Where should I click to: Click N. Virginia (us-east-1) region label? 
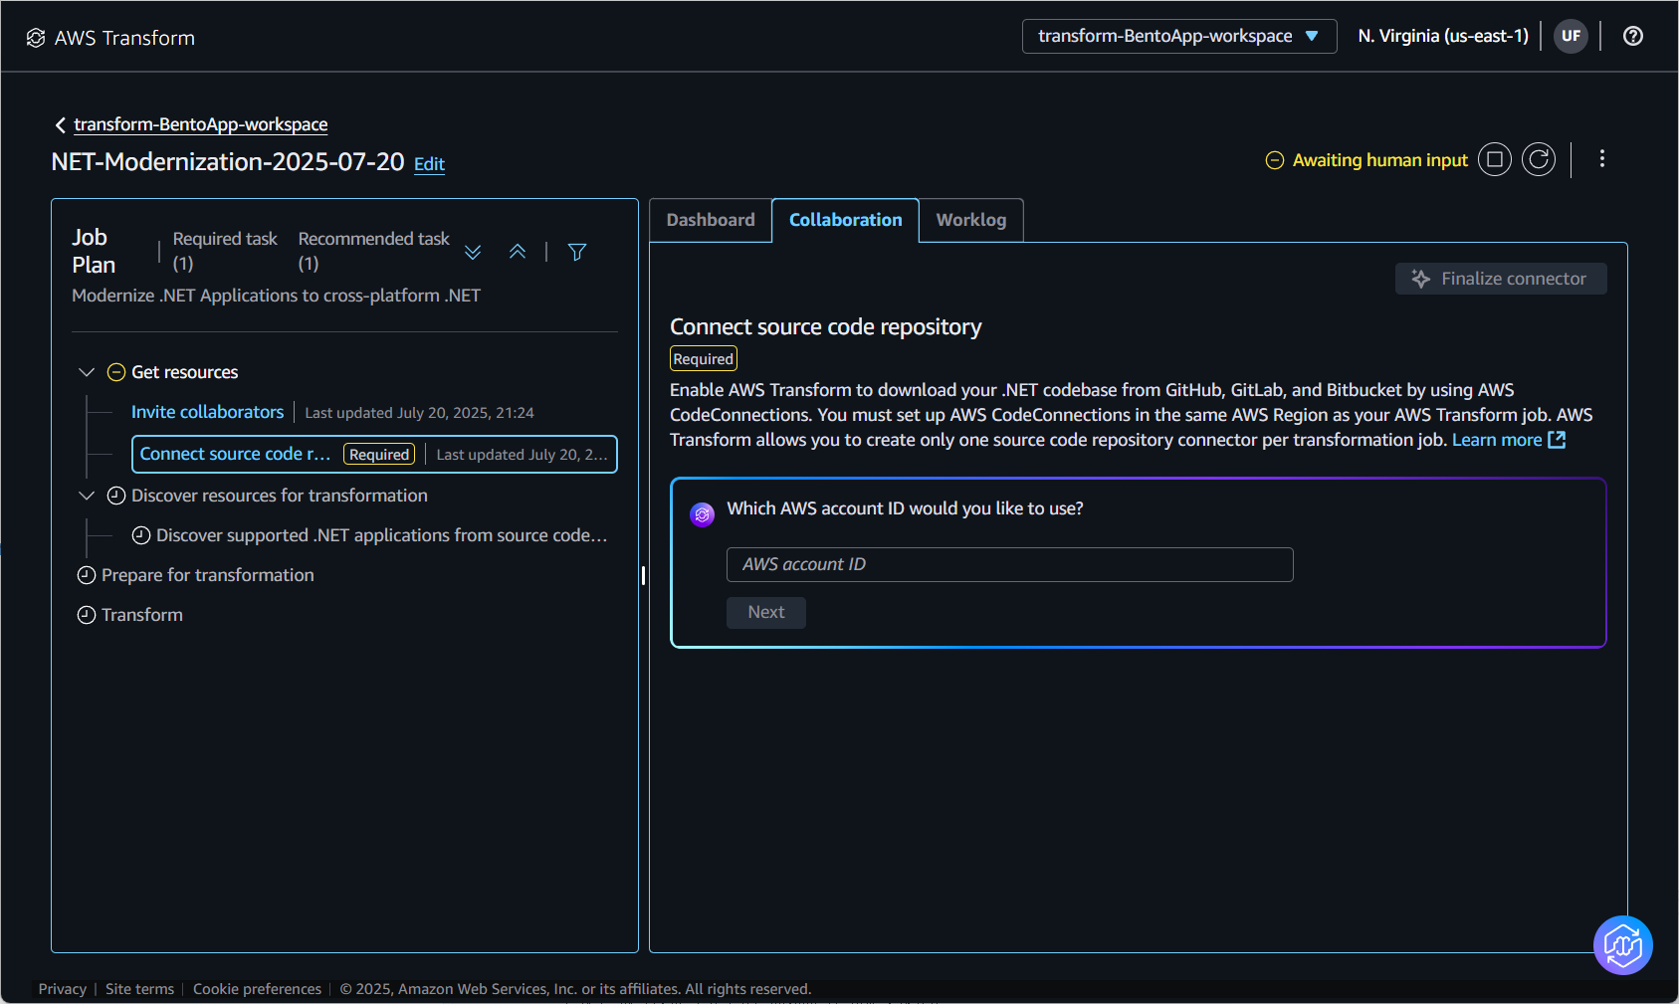(x=1443, y=36)
